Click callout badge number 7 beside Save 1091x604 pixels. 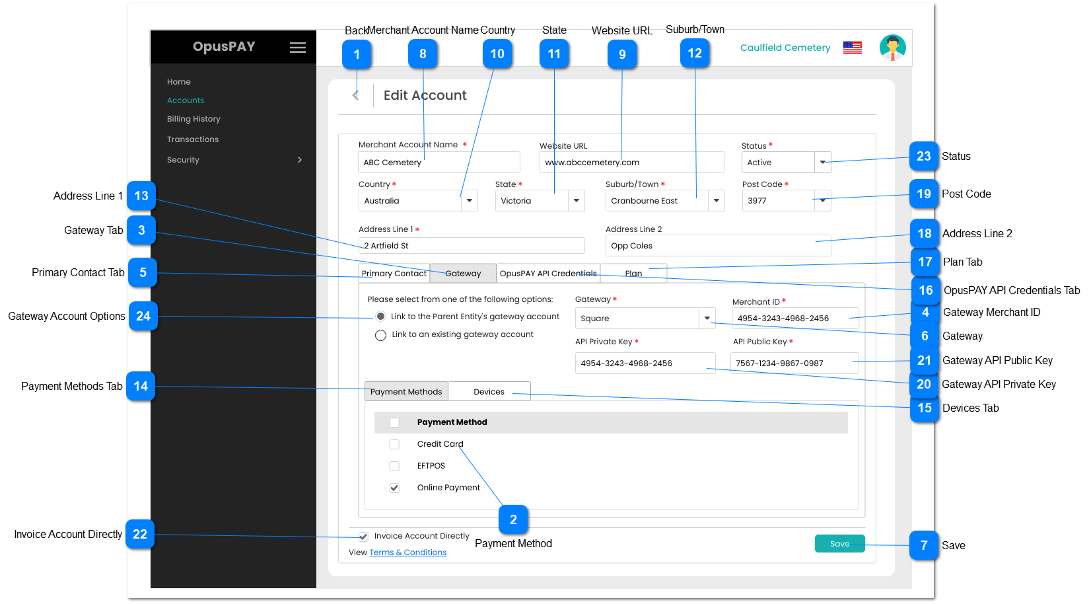pos(923,545)
